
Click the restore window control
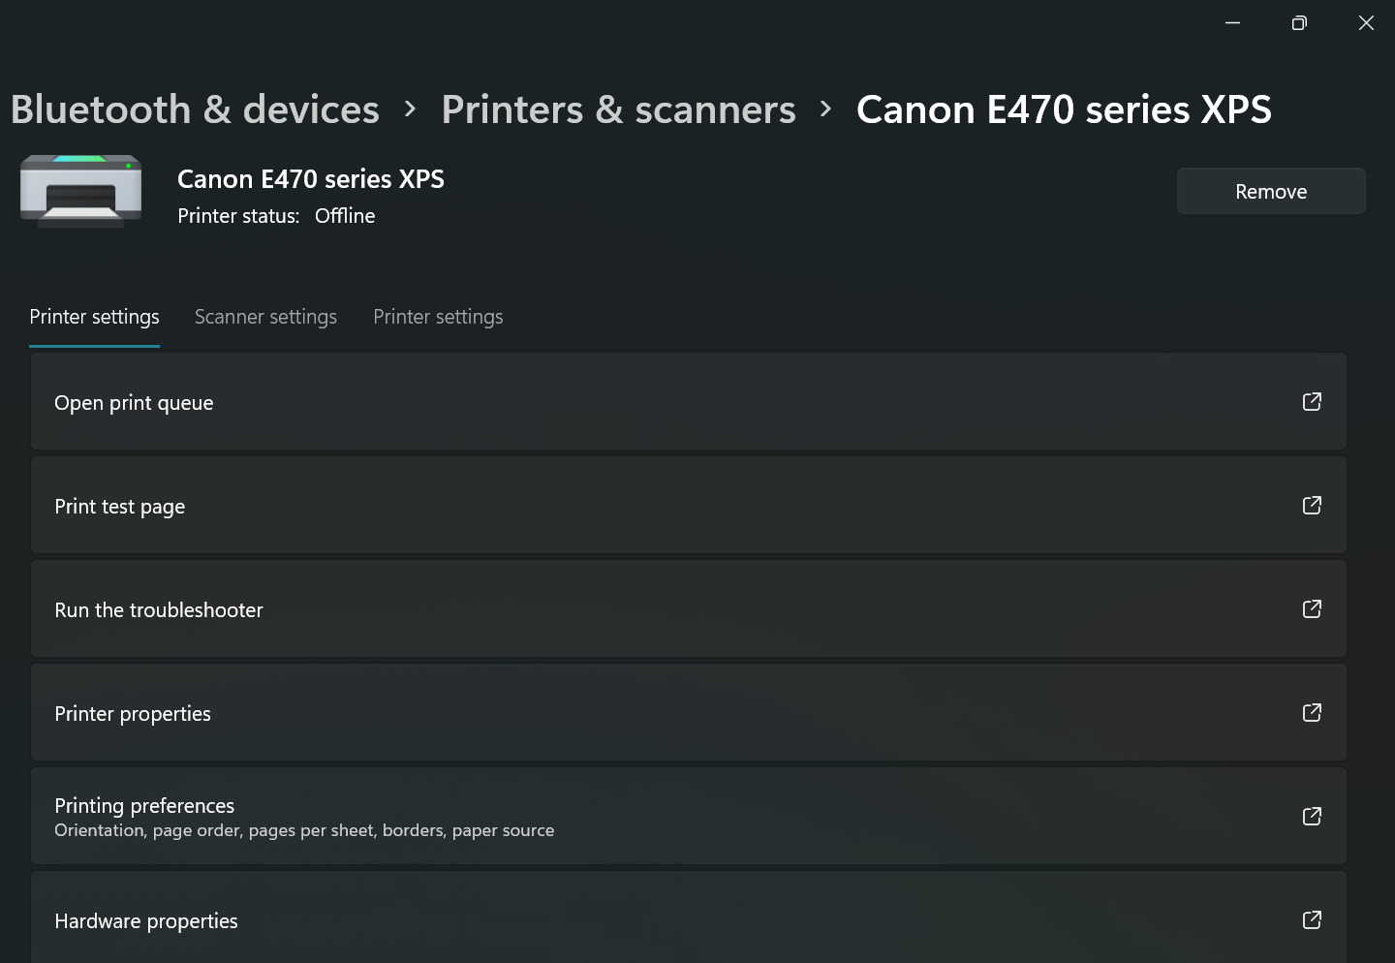coord(1299,22)
